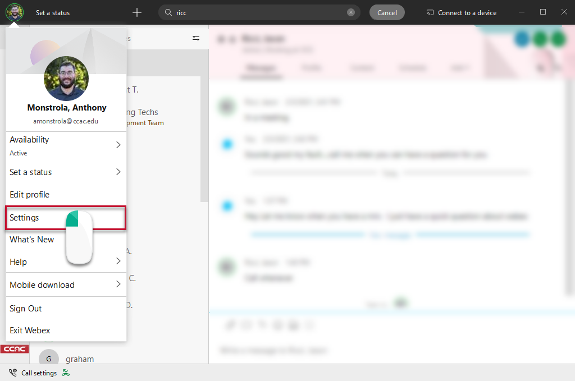
Task: Expand the Set a status submenu
Action: point(66,172)
